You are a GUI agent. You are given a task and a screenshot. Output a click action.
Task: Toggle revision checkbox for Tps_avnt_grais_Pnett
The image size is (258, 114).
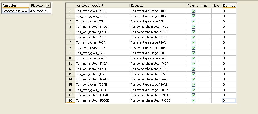(x=193, y=58)
